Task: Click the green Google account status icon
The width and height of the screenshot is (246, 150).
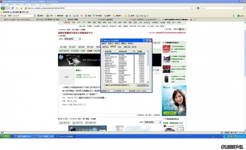Action: [239, 16]
